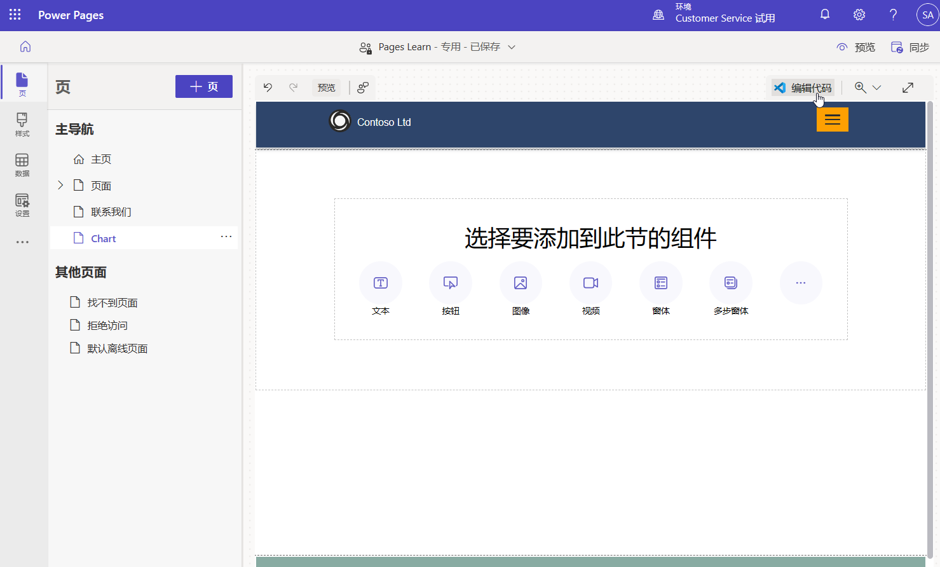The height and width of the screenshot is (567, 940).
Task: Click the top-right 预览 preview button
Action: coord(856,47)
